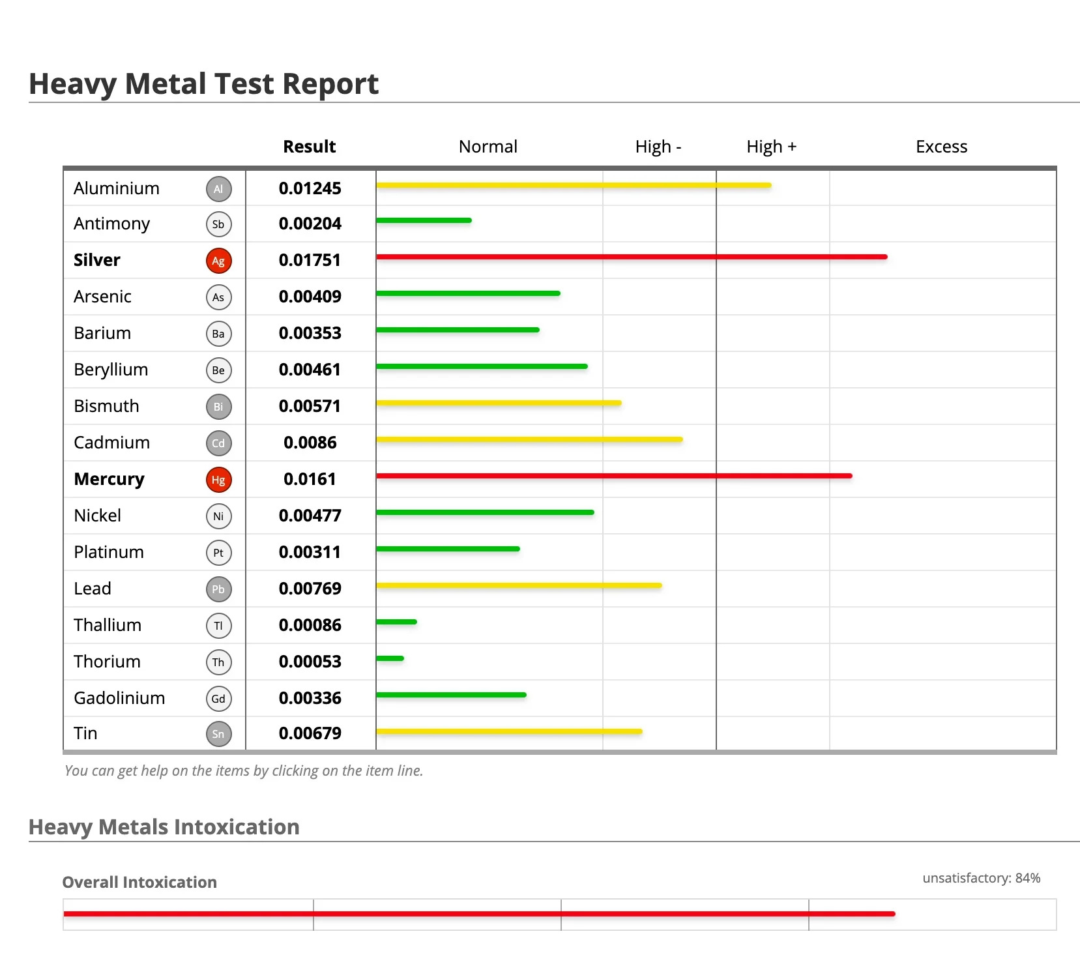Select the Tin Sn element icon
1080x953 pixels.
[218, 733]
